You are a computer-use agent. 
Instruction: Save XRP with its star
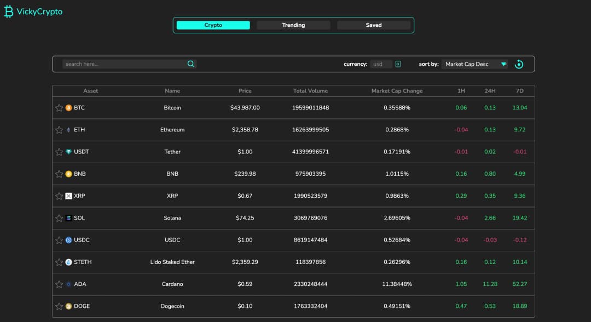59,196
